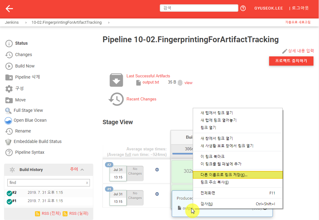Click the 구성 gear icon
The width and height of the screenshot is (319, 220).
(x=9, y=89)
